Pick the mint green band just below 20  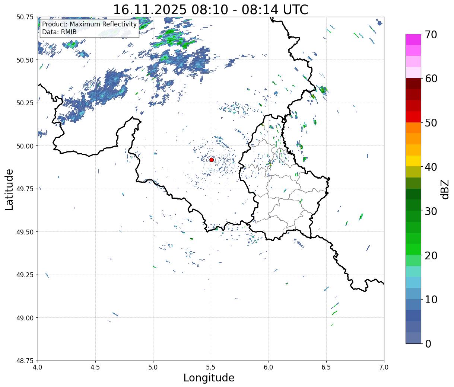pyautogui.click(x=413, y=260)
